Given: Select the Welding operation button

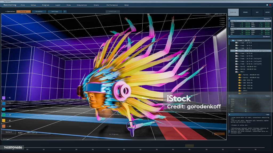Looking at the screenshot, I should coord(23,11).
